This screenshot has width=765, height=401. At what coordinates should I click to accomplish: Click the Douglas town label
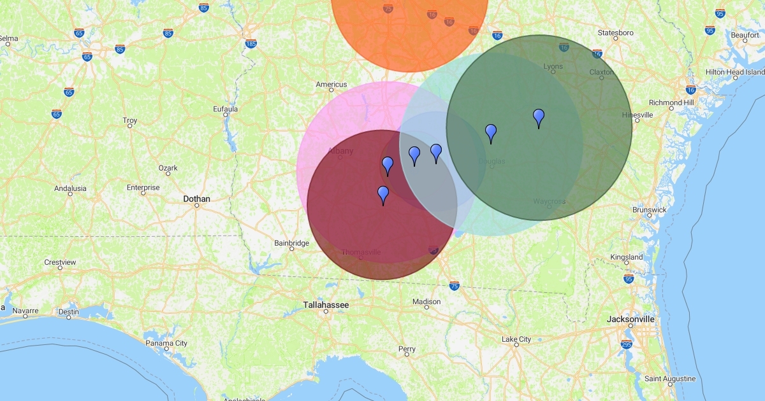click(x=492, y=162)
